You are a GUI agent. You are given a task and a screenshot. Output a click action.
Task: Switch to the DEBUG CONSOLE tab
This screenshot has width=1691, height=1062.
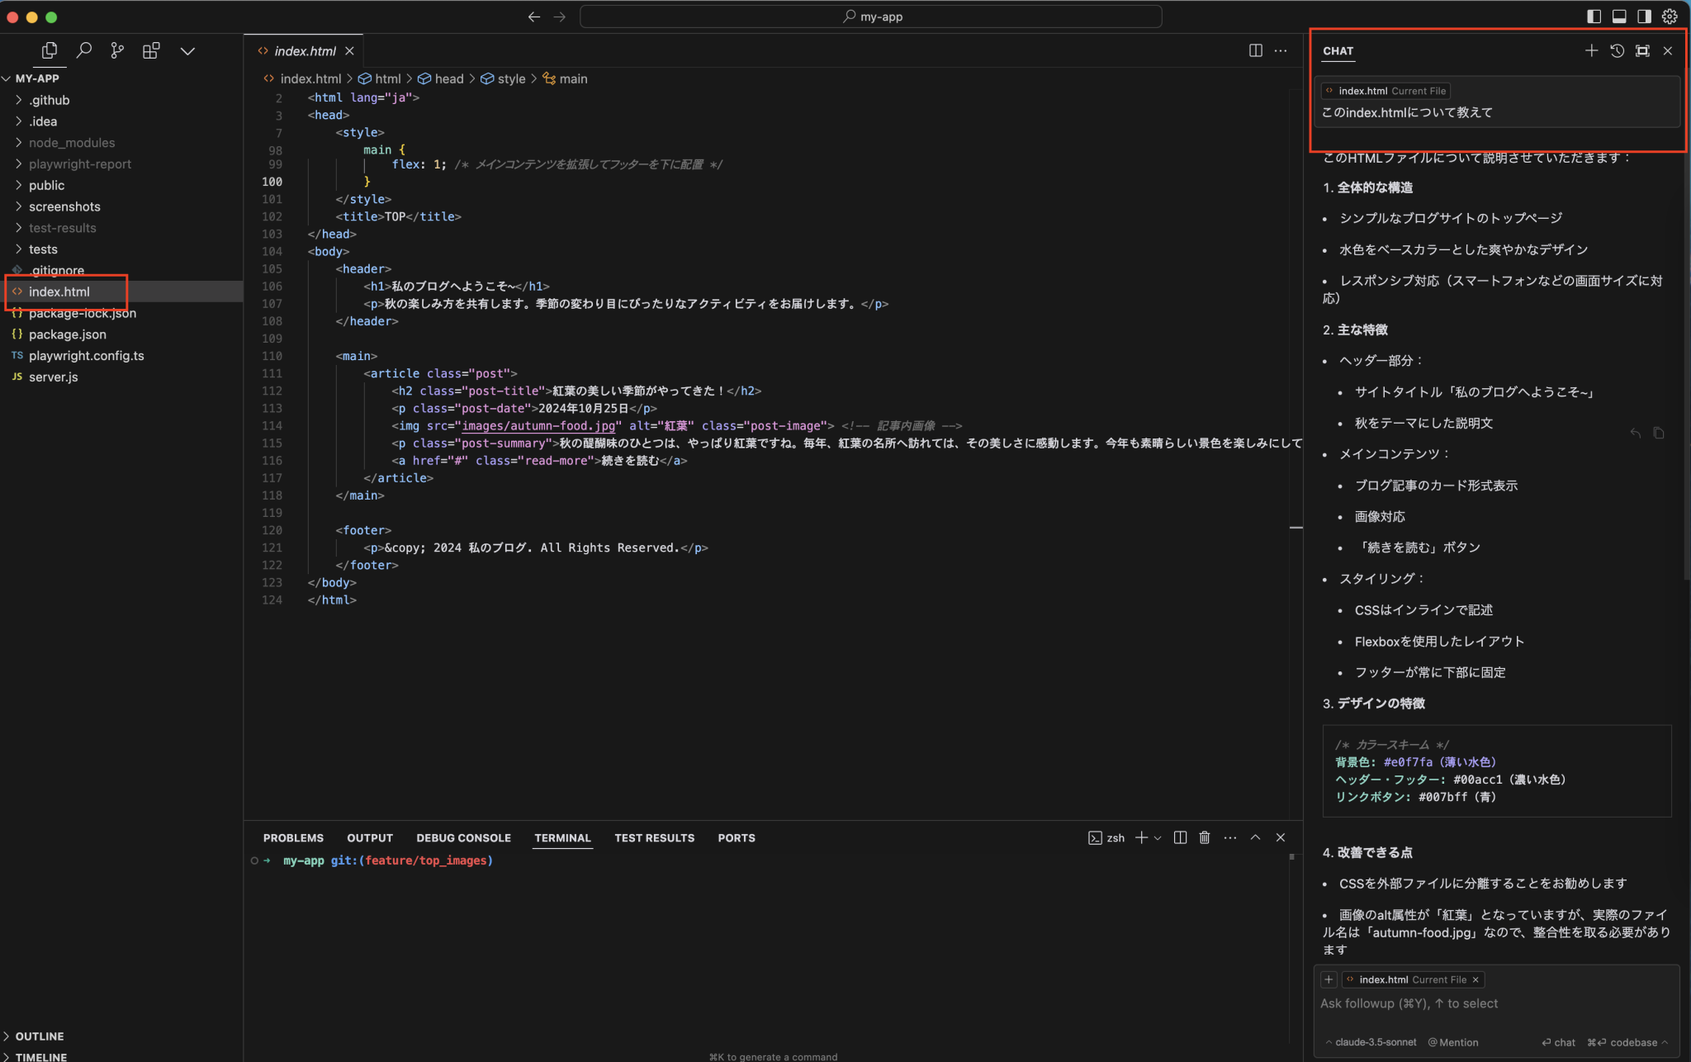463,838
